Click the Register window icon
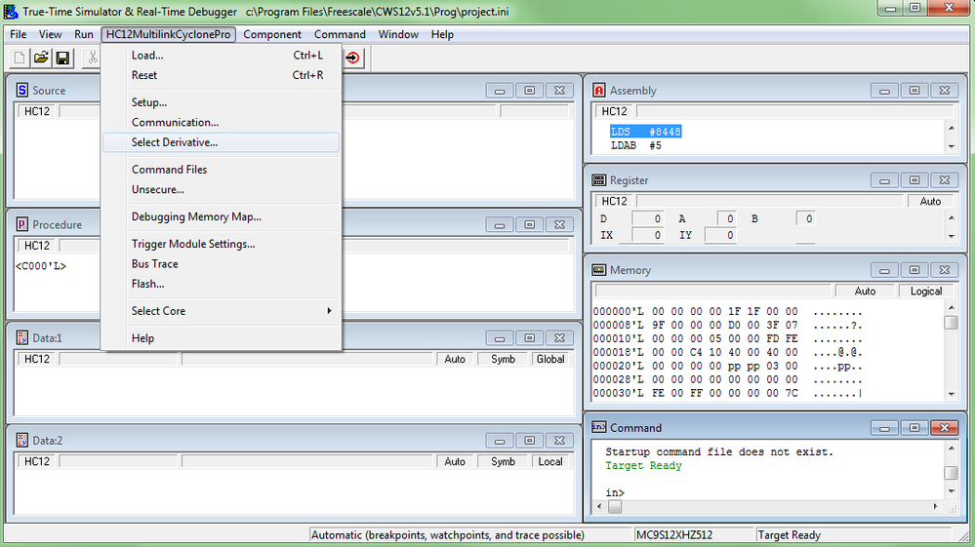975x547 pixels. pos(599,180)
